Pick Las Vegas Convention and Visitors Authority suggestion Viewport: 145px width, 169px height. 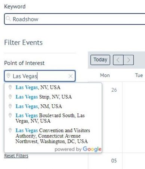[53, 136]
